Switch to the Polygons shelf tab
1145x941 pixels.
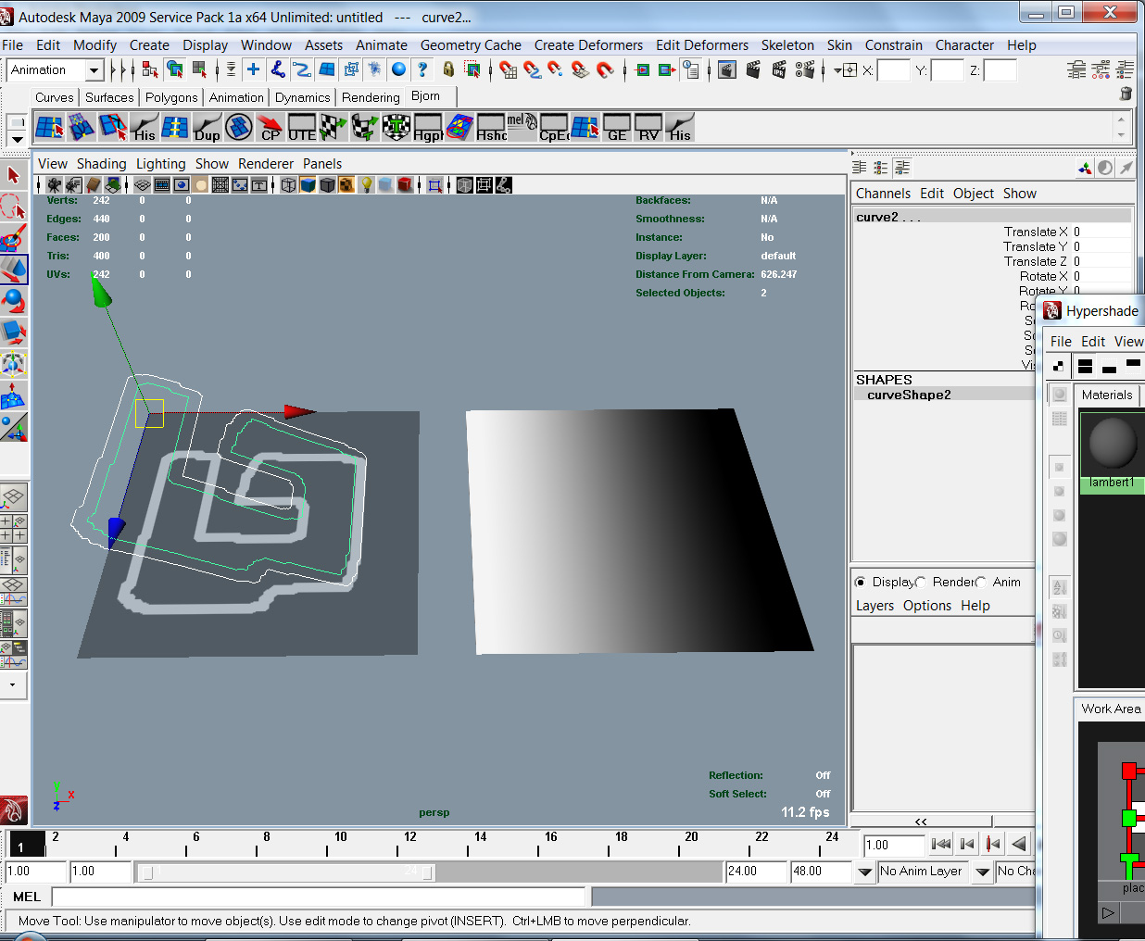point(171,97)
